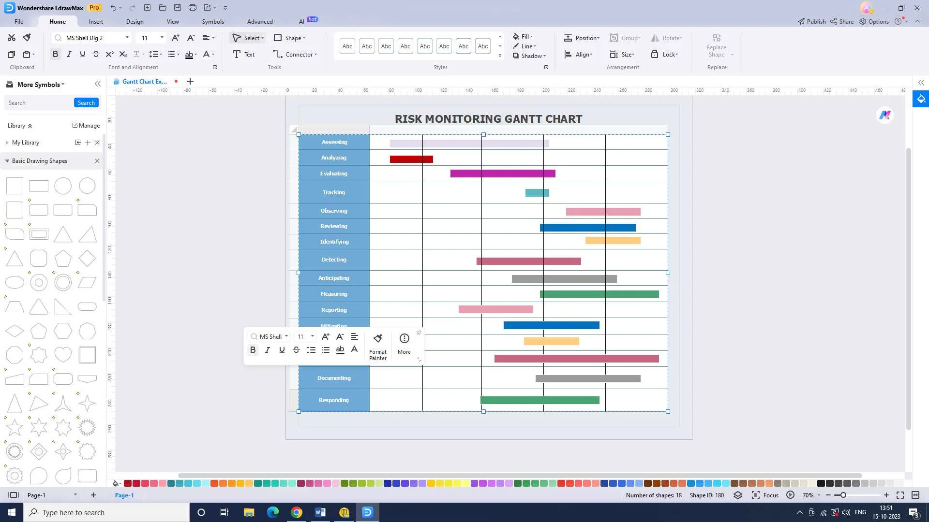Toggle Underline in the ribbon
Viewport: 929px width, 522px height.
(82, 55)
